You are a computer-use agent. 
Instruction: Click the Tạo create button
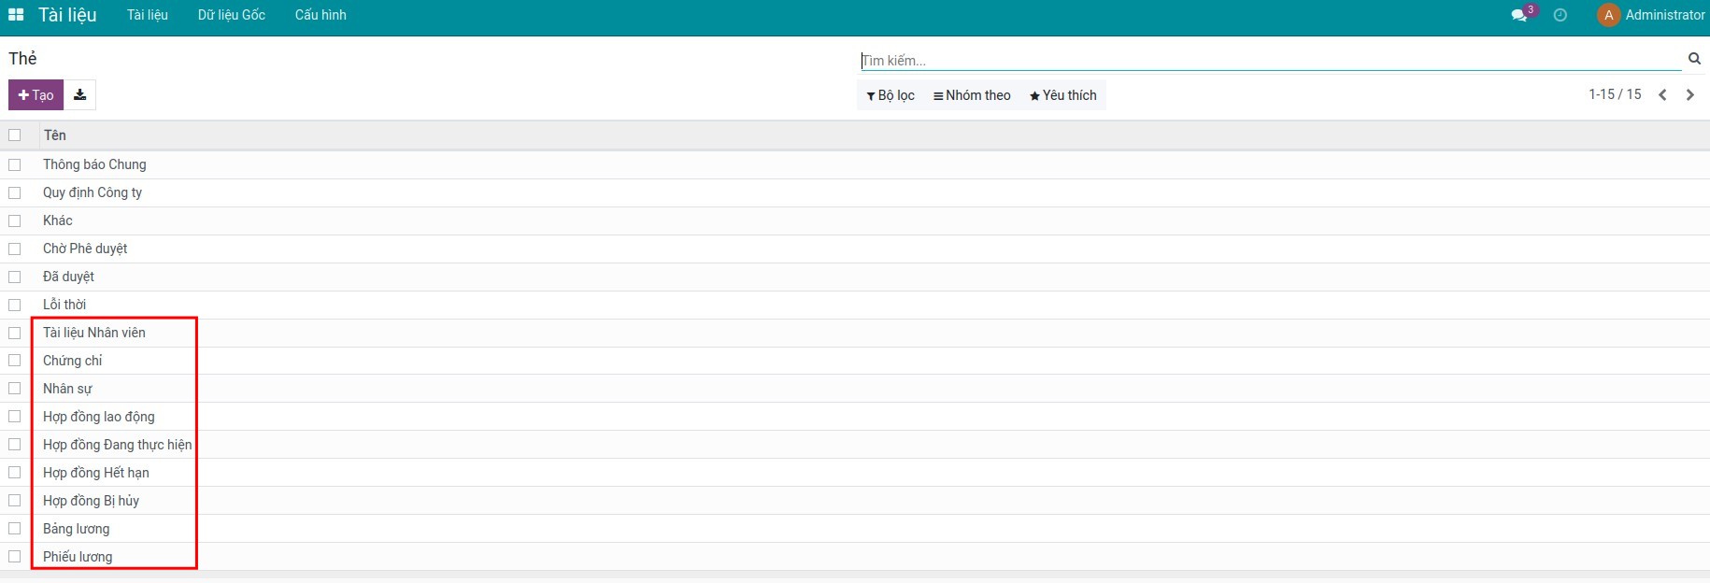coord(36,95)
